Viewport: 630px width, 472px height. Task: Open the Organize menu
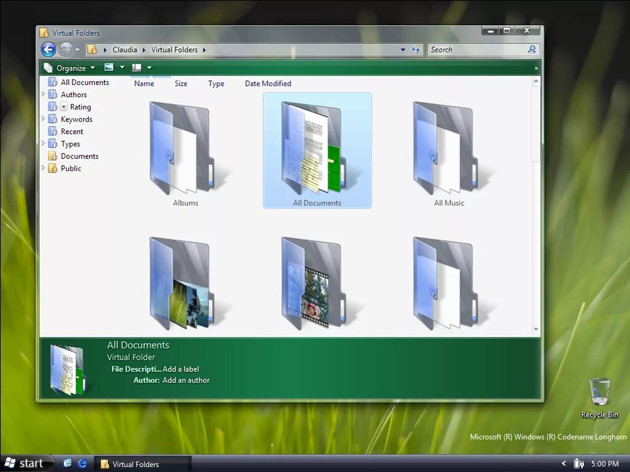pos(70,68)
